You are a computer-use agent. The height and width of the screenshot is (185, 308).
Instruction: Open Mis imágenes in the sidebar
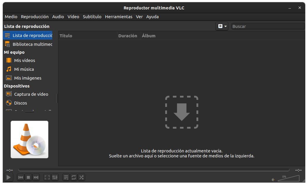pyautogui.click(x=9, y=78)
